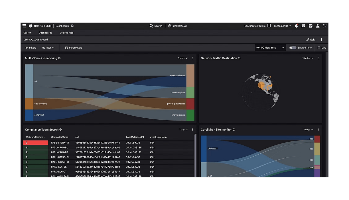This screenshot has height=200, width=349.
Task: Click the red NetworkContain value 1 cell
Action: 36,143
